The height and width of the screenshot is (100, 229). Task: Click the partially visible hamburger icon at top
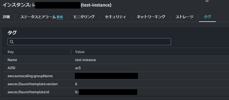click(207, 1)
